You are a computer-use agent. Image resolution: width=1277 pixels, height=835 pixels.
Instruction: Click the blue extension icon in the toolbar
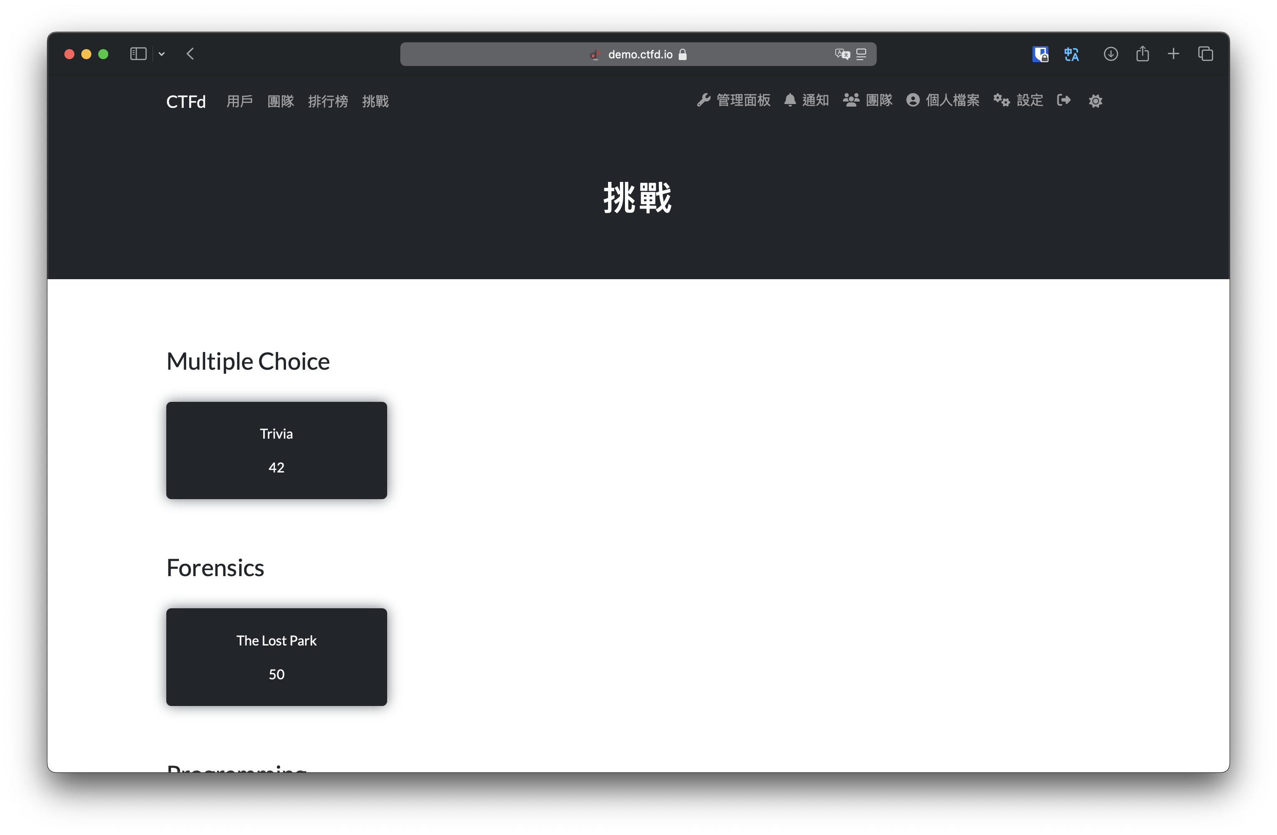coord(1040,54)
